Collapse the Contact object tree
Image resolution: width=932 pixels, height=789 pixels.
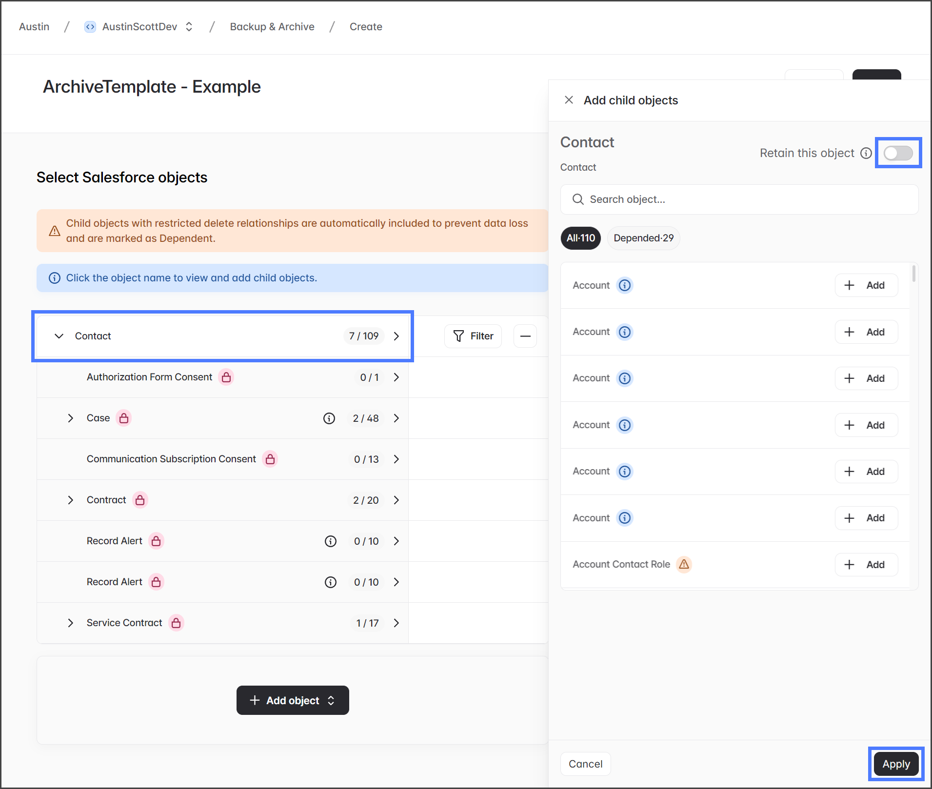(59, 336)
